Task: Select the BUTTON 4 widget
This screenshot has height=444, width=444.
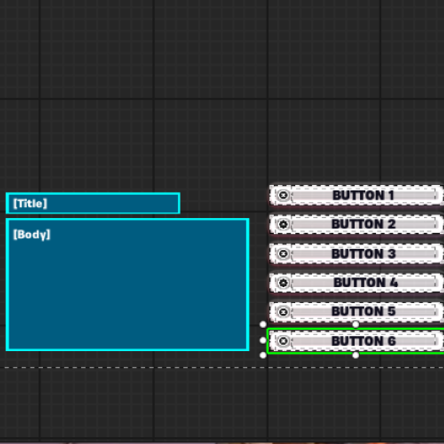Action: tap(357, 282)
